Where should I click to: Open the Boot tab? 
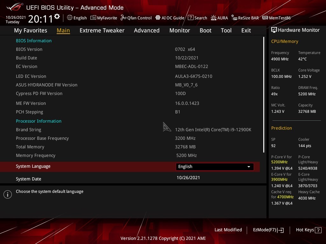[x=205, y=30]
